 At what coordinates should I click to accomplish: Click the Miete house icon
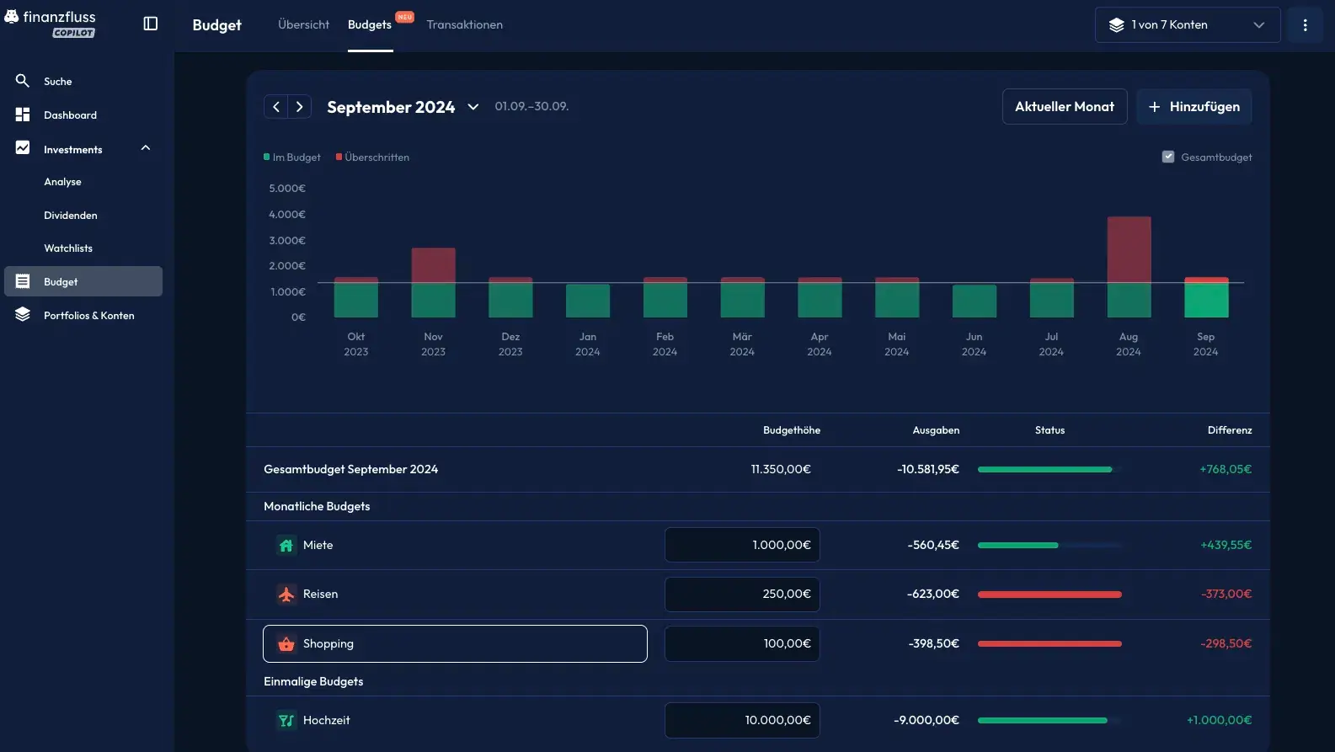[286, 546]
